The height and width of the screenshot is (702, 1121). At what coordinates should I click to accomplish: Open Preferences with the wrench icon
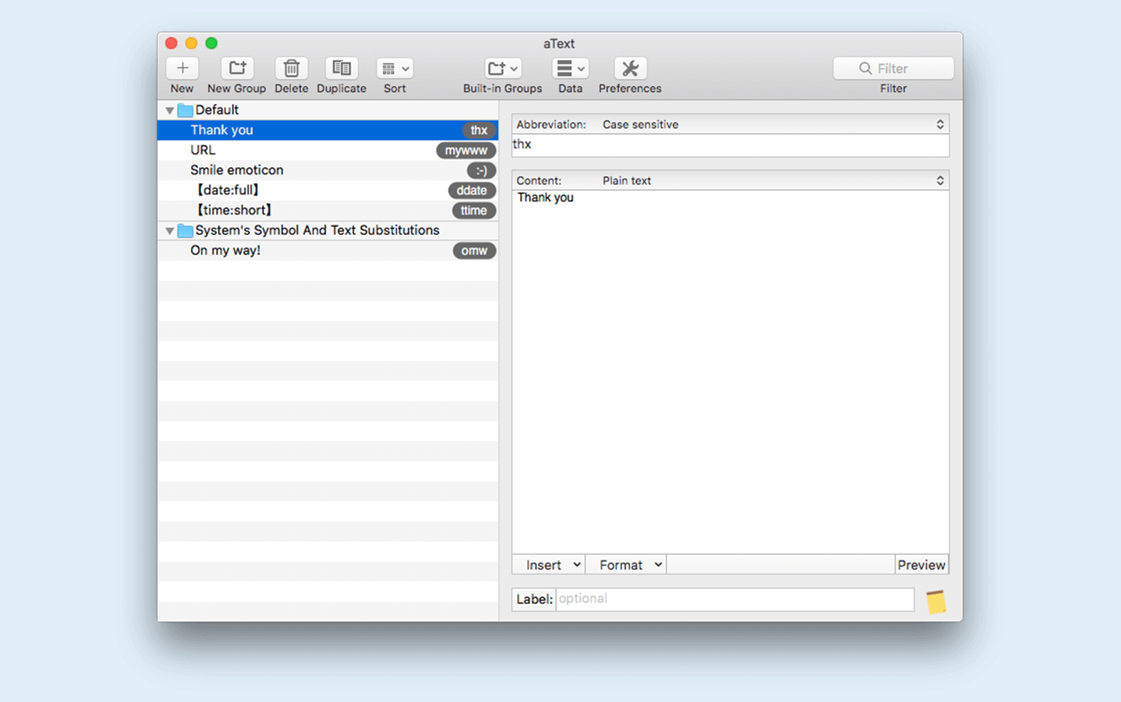(629, 69)
